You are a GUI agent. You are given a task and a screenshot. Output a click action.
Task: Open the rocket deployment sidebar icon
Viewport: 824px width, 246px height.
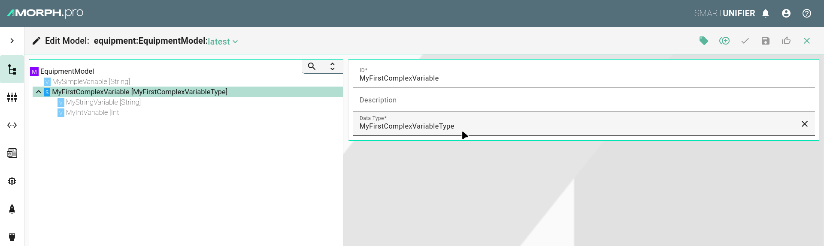pyautogui.click(x=12, y=209)
